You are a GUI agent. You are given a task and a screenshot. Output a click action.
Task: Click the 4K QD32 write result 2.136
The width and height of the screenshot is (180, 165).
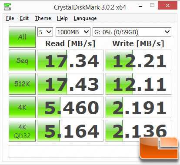[138, 131]
